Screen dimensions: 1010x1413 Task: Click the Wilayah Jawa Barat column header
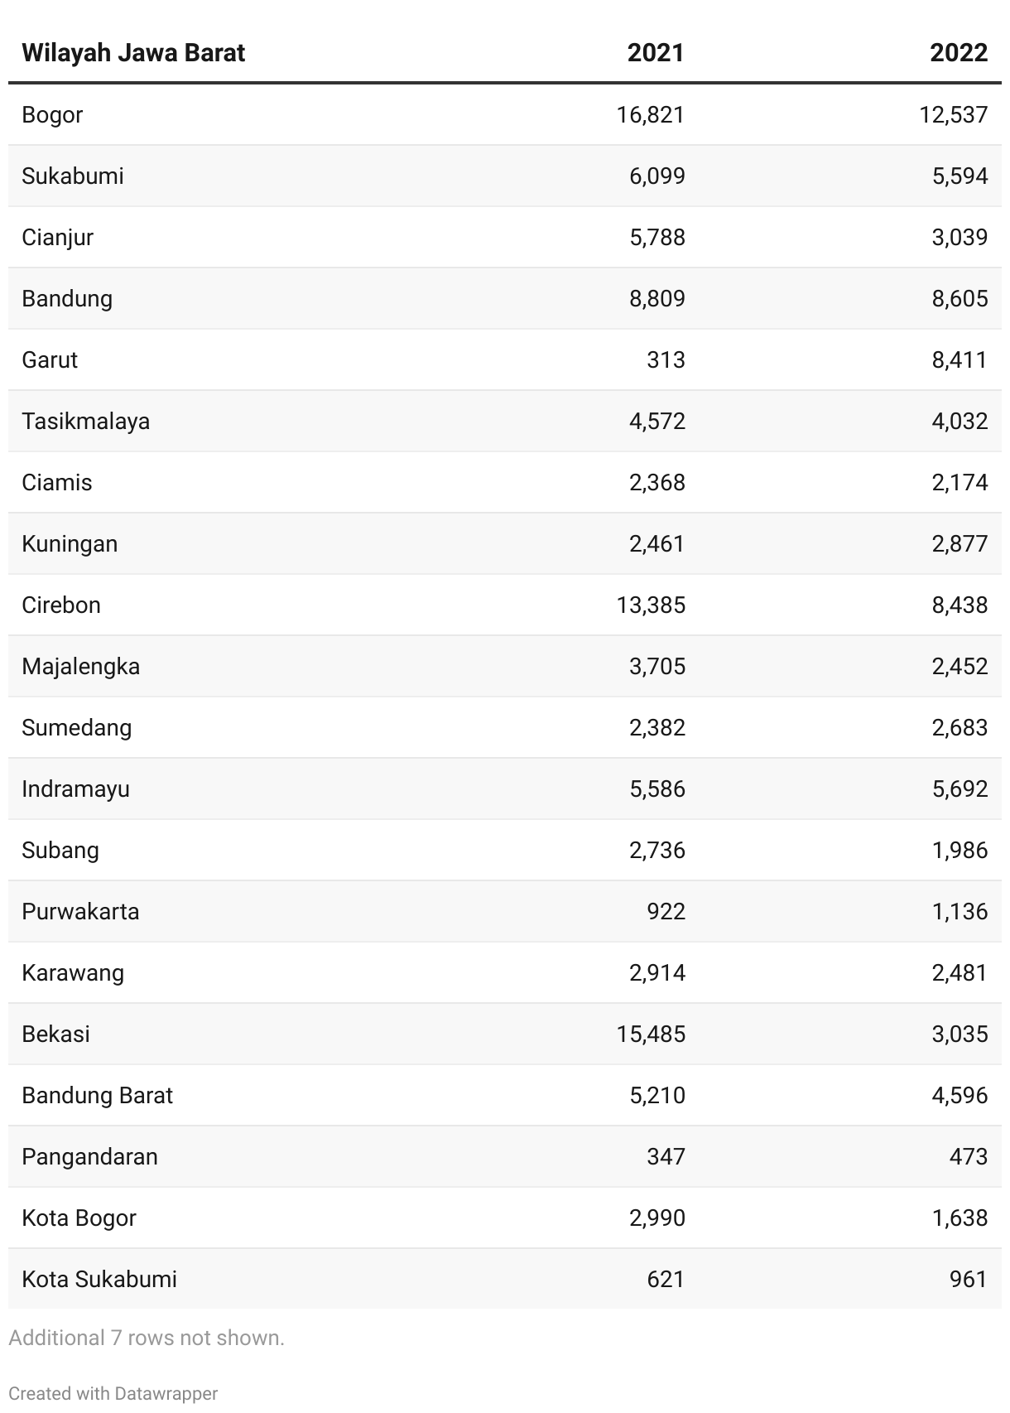coord(133,53)
